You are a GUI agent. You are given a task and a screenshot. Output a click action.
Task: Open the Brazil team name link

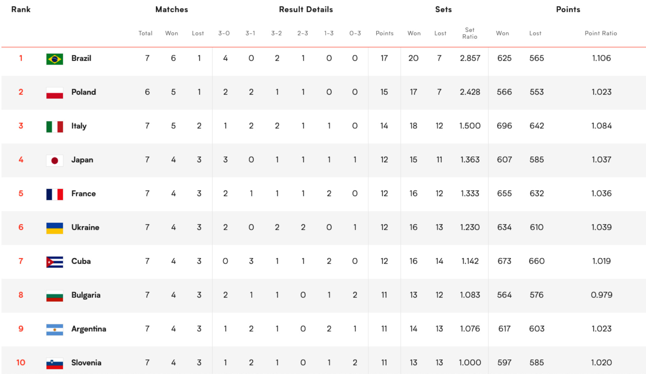[x=81, y=58]
